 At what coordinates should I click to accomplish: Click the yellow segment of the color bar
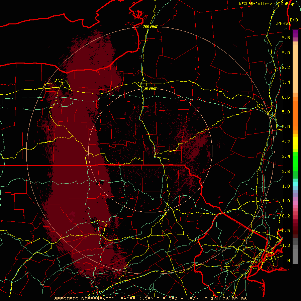[295, 143]
